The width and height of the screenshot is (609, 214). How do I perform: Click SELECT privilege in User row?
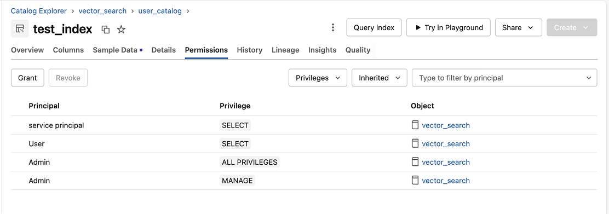[x=235, y=144]
